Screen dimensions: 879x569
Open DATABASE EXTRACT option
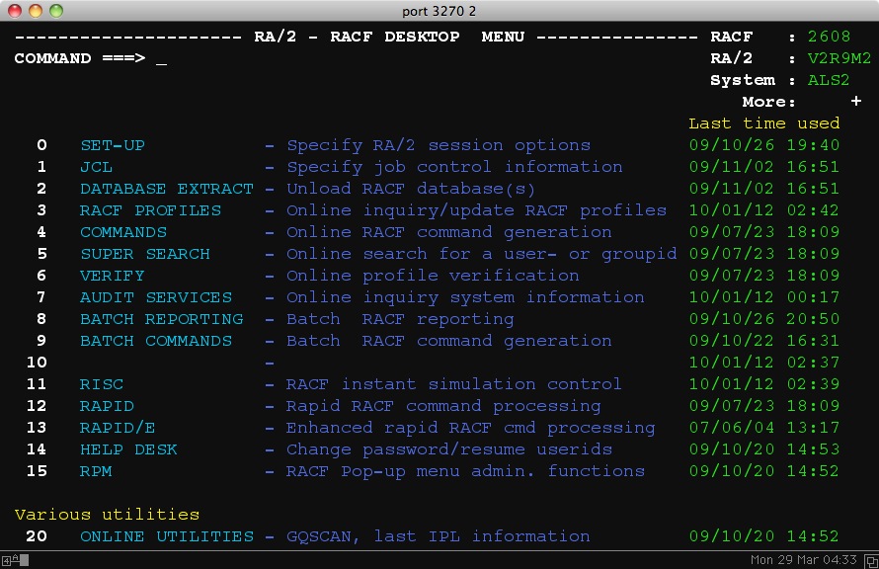coord(167,189)
